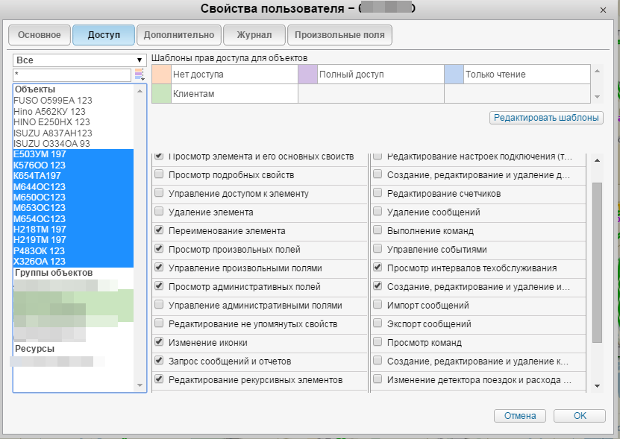
Task: Go to 'Произвольные поля' tab
Action: click(339, 35)
